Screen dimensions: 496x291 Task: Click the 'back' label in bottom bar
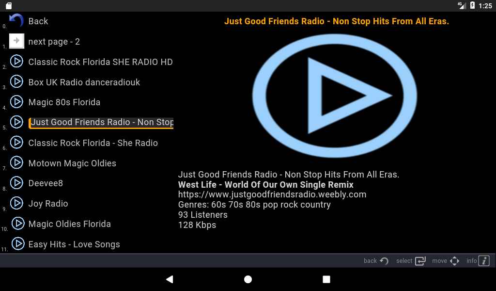pyautogui.click(x=370, y=260)
